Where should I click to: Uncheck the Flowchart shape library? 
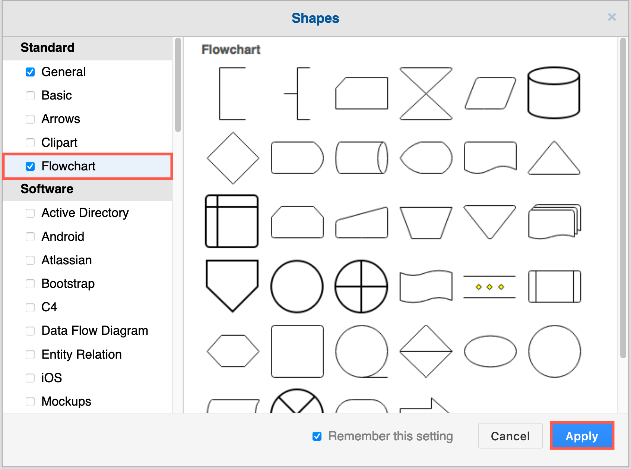point(30,167)
